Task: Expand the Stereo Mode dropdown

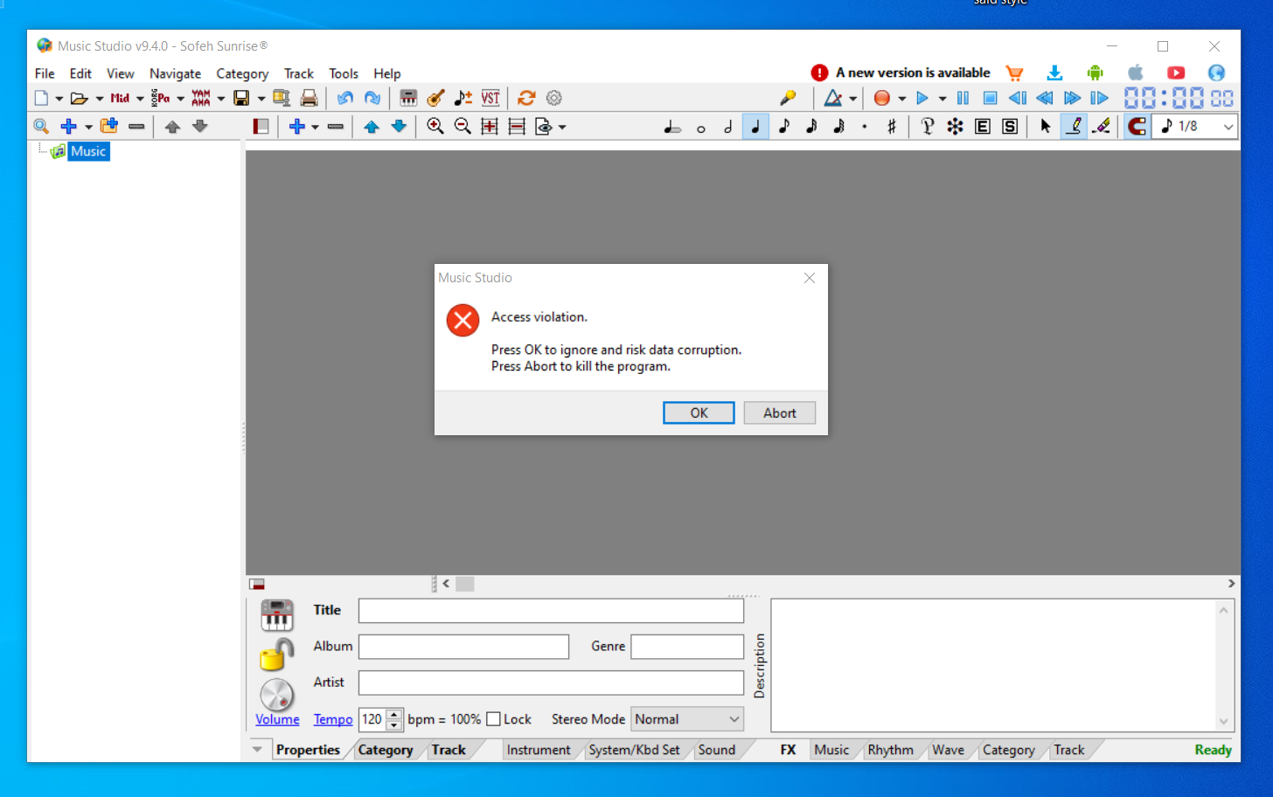Action: coord(734,719)
